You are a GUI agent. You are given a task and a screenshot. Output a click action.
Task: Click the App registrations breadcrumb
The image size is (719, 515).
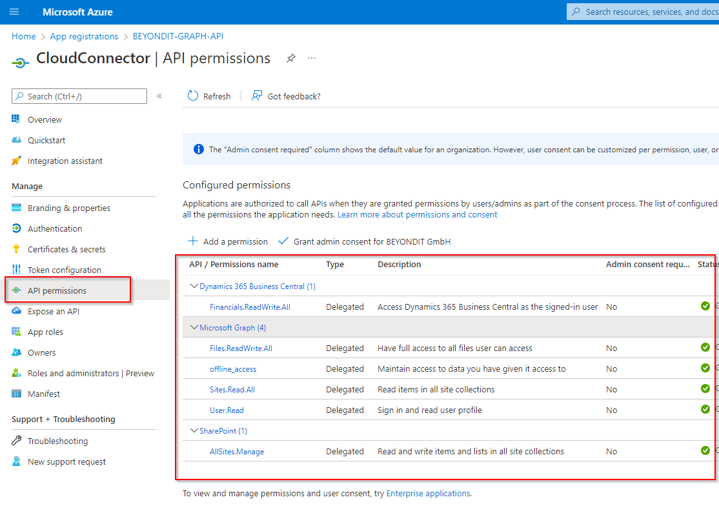coord(84,36)
